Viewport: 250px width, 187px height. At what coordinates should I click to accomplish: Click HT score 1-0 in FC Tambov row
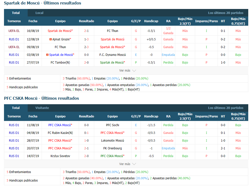[x=223, y=63]
